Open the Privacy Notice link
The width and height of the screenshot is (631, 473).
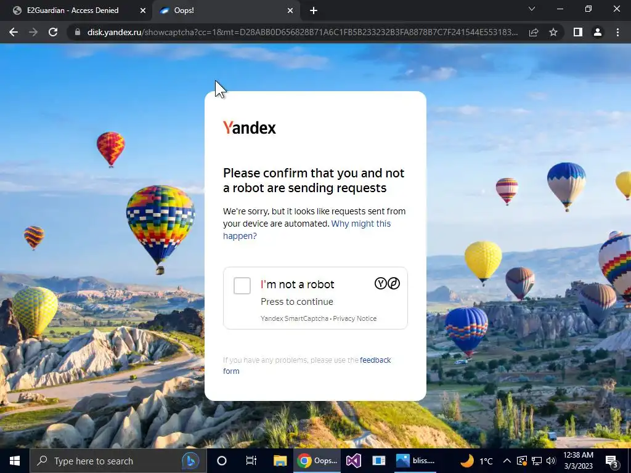pos(354,318)
